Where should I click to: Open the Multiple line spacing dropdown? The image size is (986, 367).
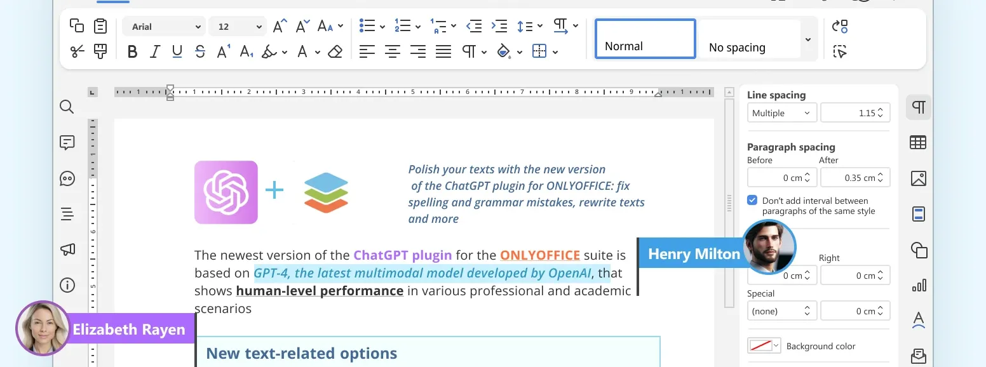[x=781, y=113]
